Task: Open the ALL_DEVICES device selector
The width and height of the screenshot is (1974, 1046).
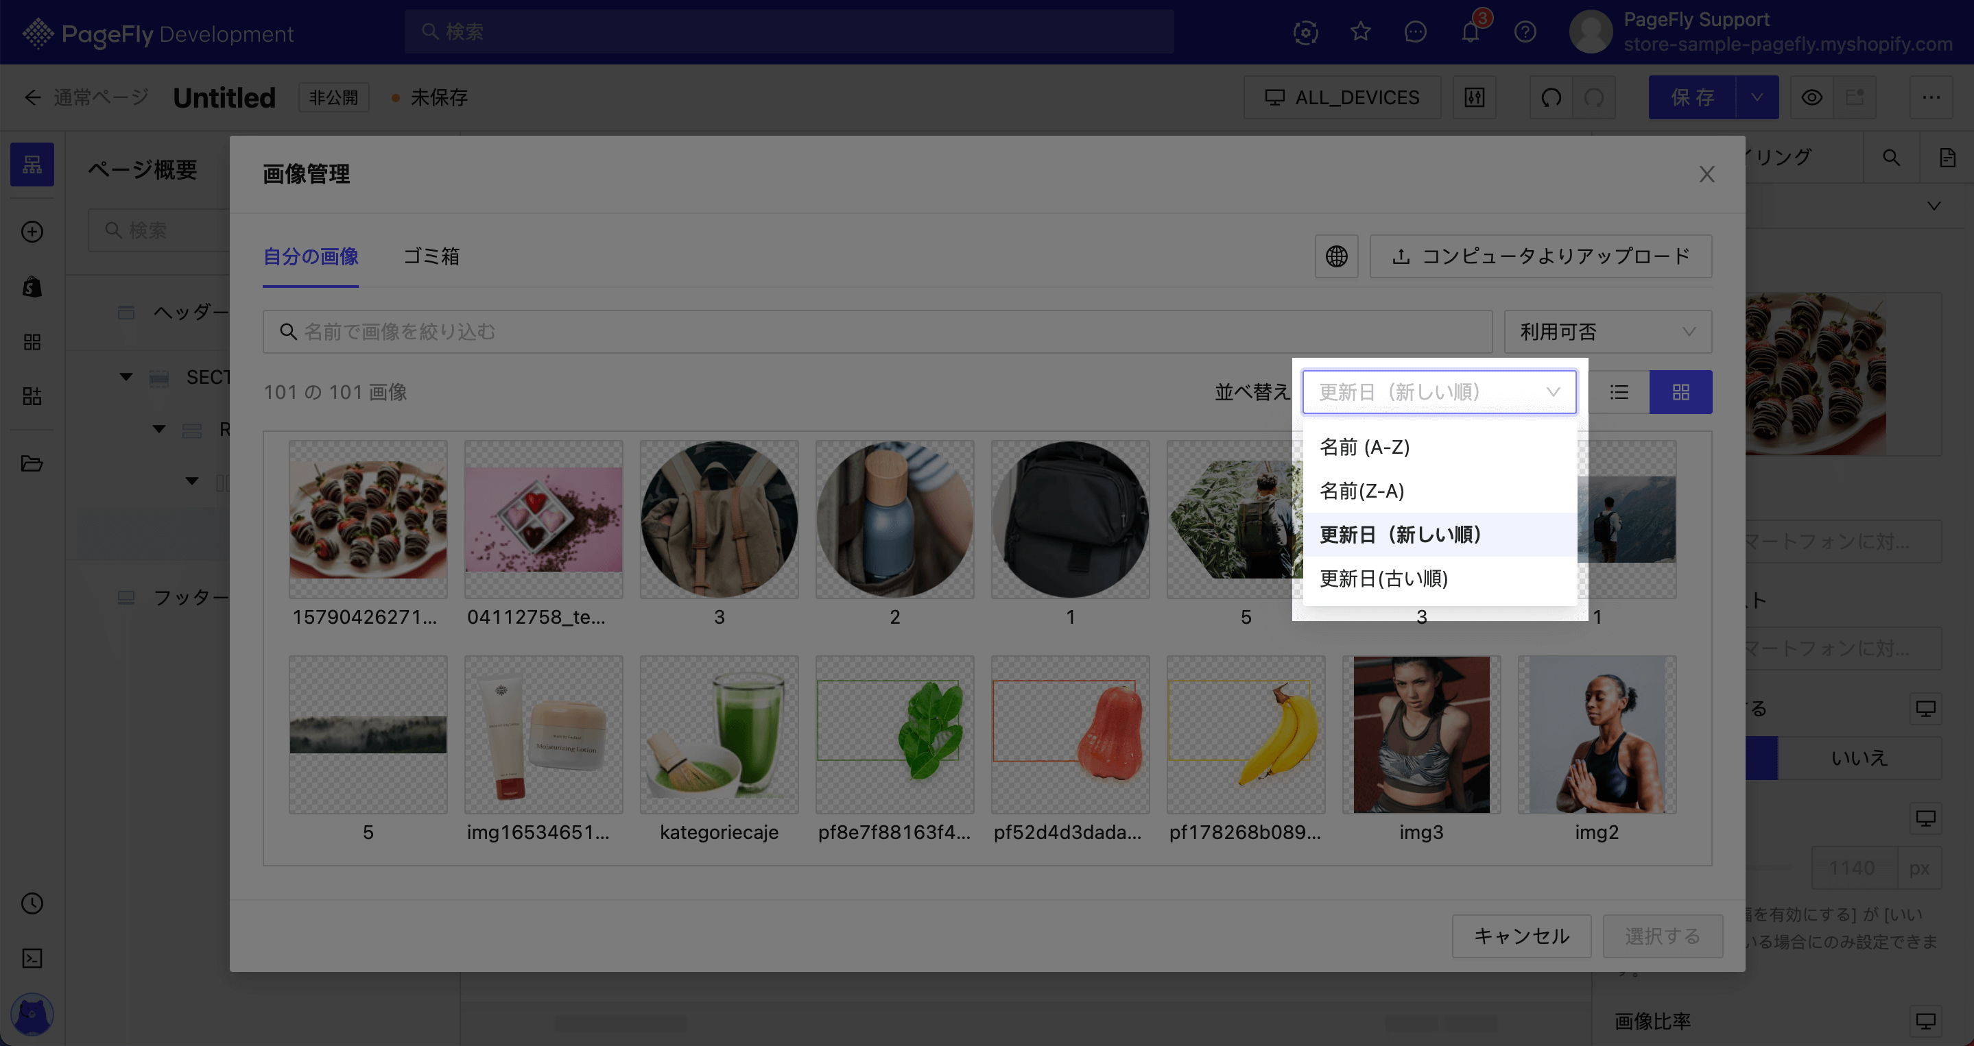Action: click(1342, 97)
